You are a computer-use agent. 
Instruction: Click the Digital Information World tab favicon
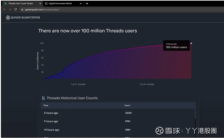(x=46, y=4)
